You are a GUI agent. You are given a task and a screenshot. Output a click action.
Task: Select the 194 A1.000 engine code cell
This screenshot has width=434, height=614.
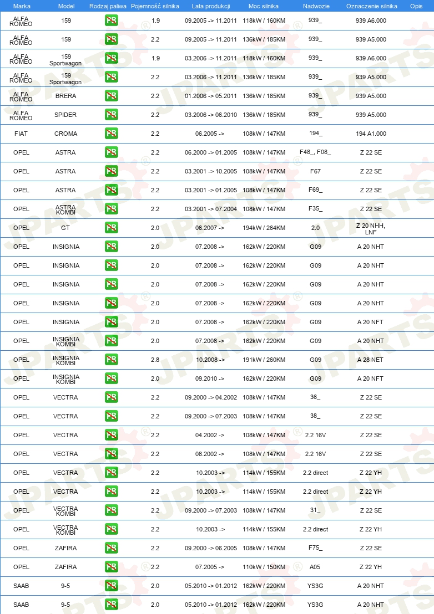[x=371, y=134]
